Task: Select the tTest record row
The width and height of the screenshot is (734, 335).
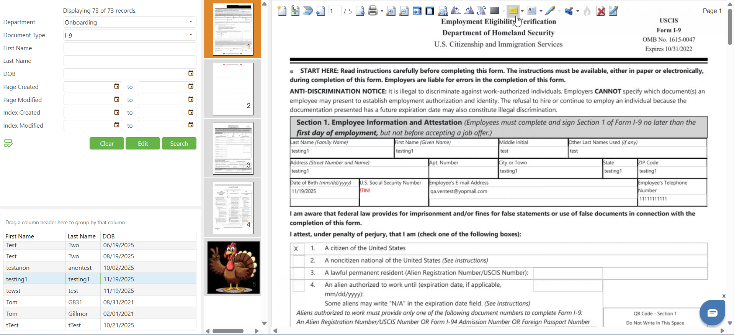Action: 100,325
